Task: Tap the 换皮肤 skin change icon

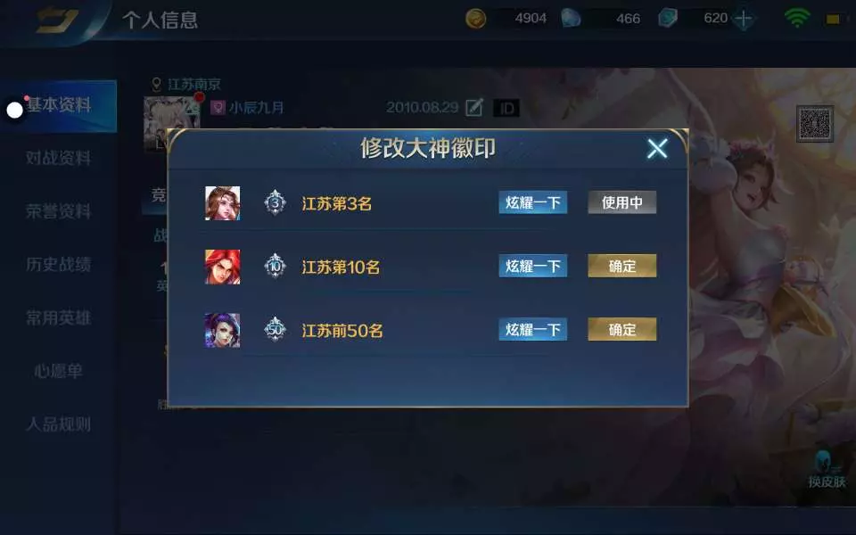Action: point(827,470)
